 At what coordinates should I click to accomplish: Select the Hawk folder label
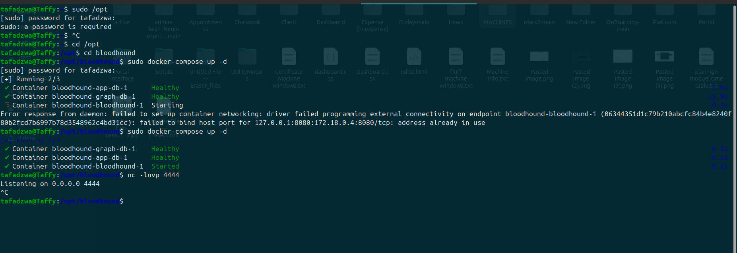[x=456, y=22]
